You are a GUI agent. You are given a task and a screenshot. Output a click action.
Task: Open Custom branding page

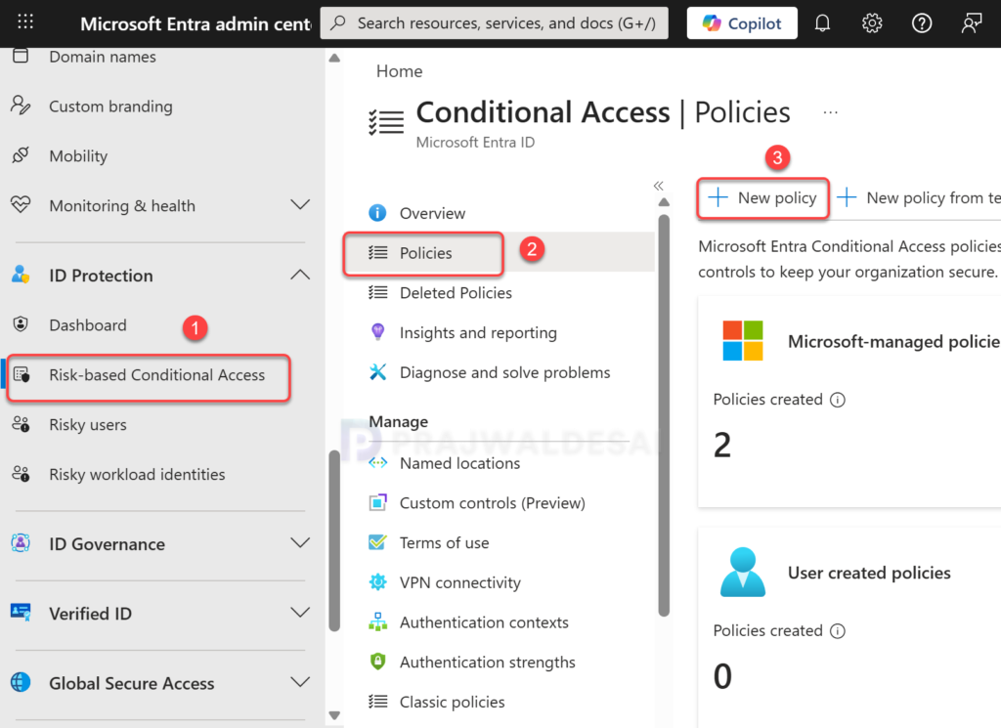pos(110,107)
